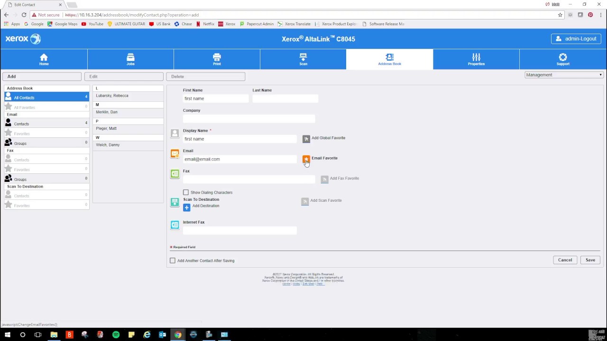Open File Explorer from the taskbar
Viewport: 607px width, 341px height.
54,335
